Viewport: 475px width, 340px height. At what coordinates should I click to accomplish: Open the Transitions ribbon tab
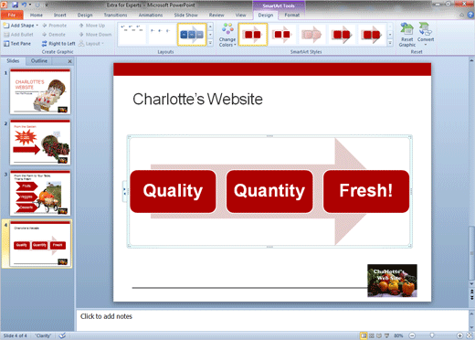click(x=115, y=15)
